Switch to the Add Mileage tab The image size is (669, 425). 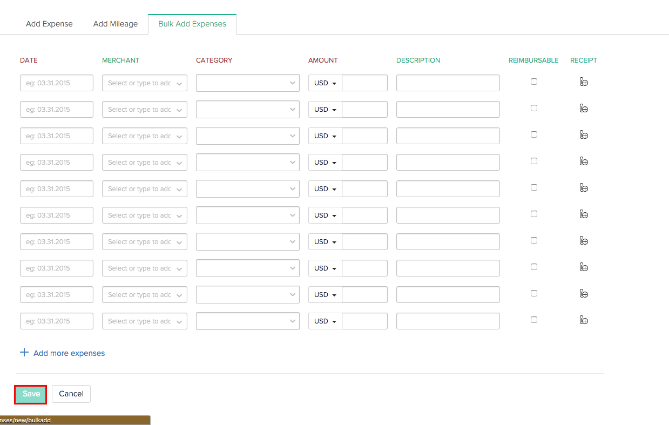coord(115,24)
